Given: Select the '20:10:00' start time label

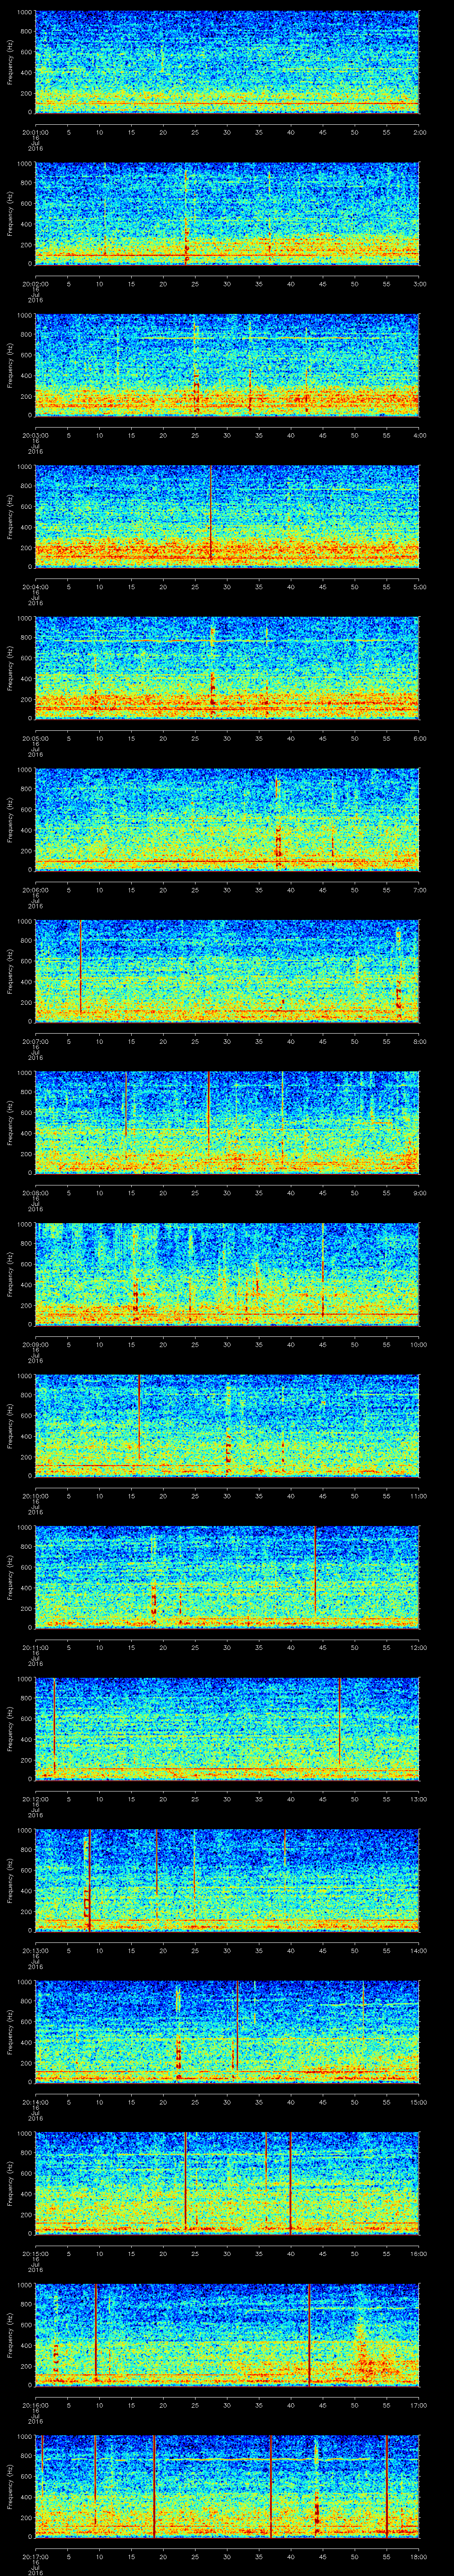Looking at the screenshot, I should (35, 1496).
